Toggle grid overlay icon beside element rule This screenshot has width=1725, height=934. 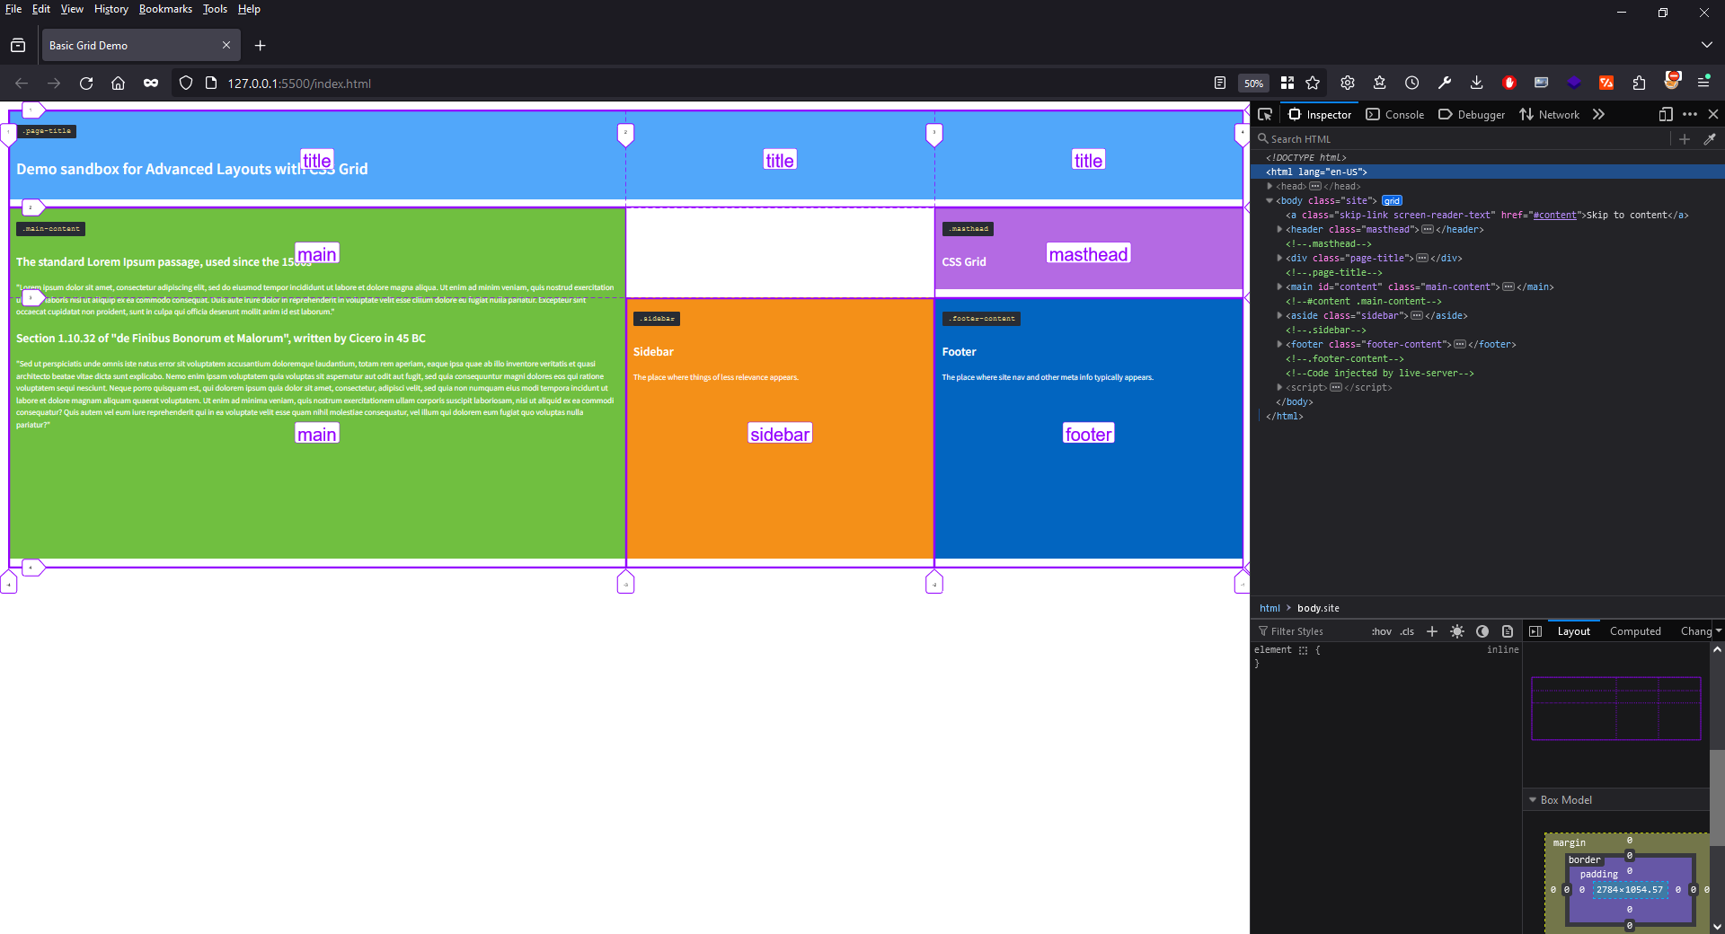pyautogui.click(x=1303, y=650)
